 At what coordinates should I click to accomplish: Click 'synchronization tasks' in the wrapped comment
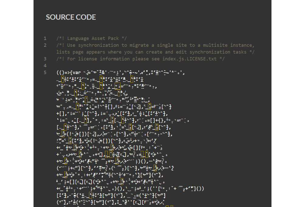pyautogui.click(x=218, y=52)
